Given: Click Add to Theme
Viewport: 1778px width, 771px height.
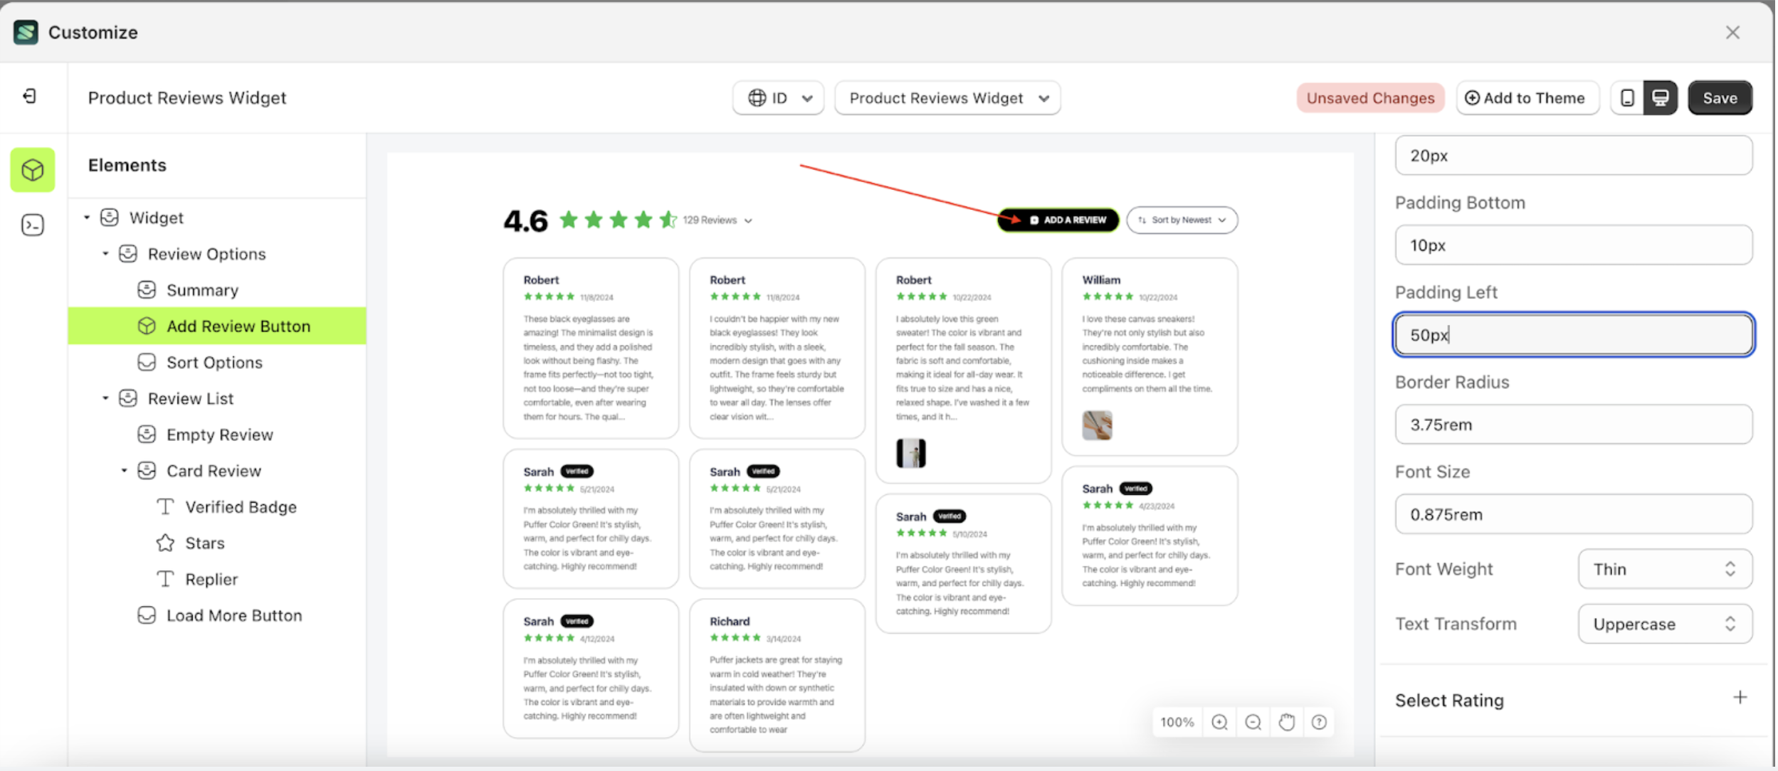Looking at the screenshot, I should click(x=1527, y=97).
